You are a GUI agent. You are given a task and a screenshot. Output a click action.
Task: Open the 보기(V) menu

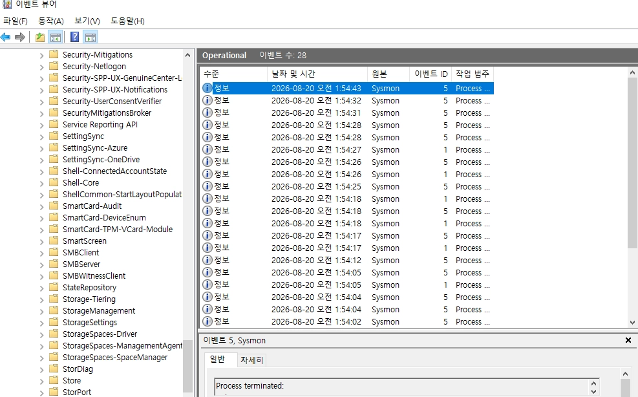(x=87, y=21)
